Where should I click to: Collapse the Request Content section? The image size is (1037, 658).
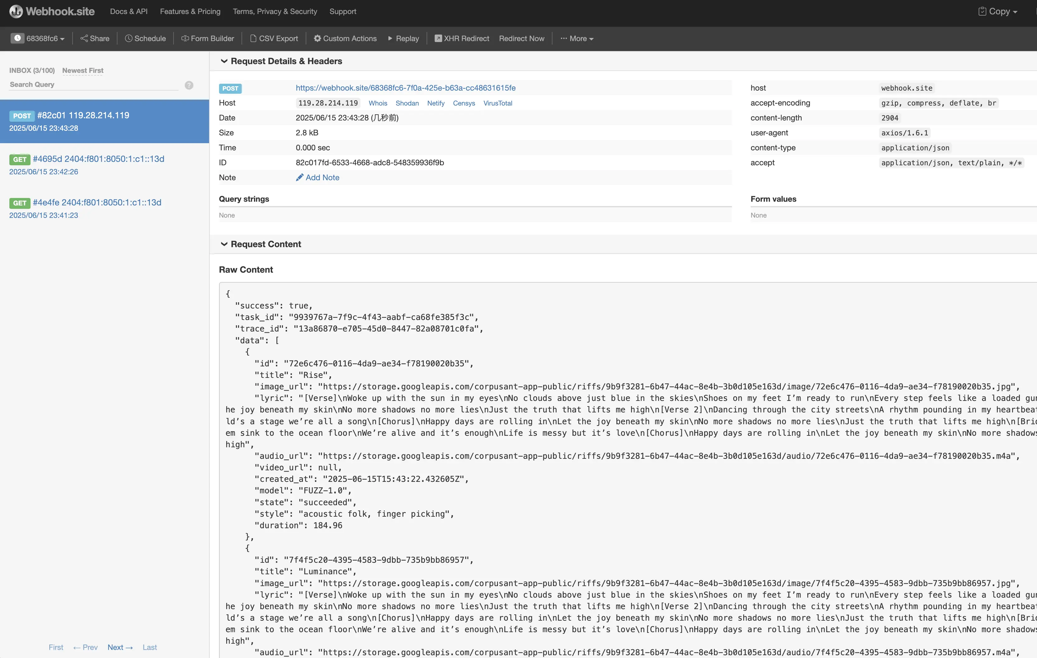click(224, 244)
